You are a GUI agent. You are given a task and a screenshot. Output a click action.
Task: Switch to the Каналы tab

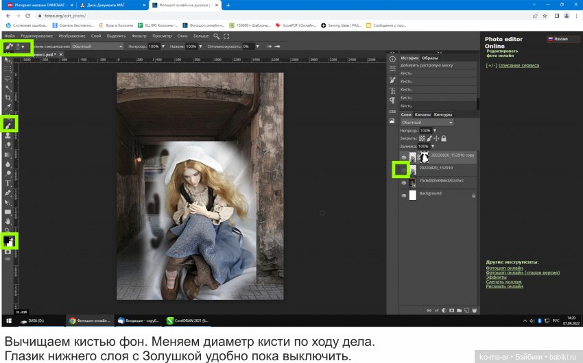[x=423, y=114]
